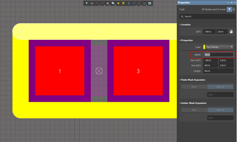Screen dimensions: 237x142
Task: Click the Align Objects toolbar icon
Action: 108,3
